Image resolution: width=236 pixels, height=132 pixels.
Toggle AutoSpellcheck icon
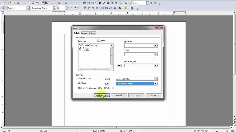46,3
